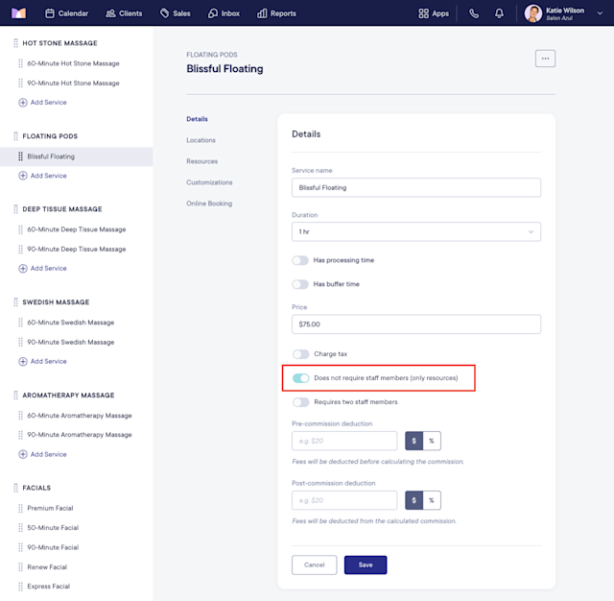Click plus icon under Aromatherapy Massage

pos(23,454)
